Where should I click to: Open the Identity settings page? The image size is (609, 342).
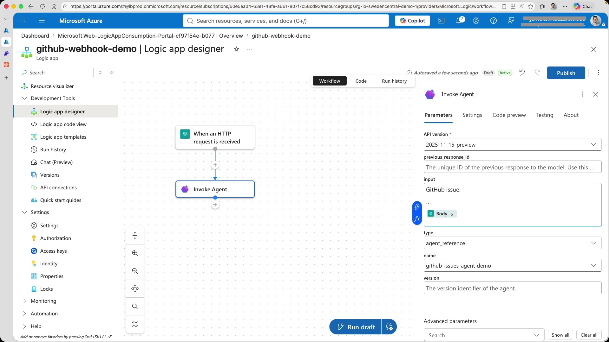pyautogui.click(x=49, y=263)
